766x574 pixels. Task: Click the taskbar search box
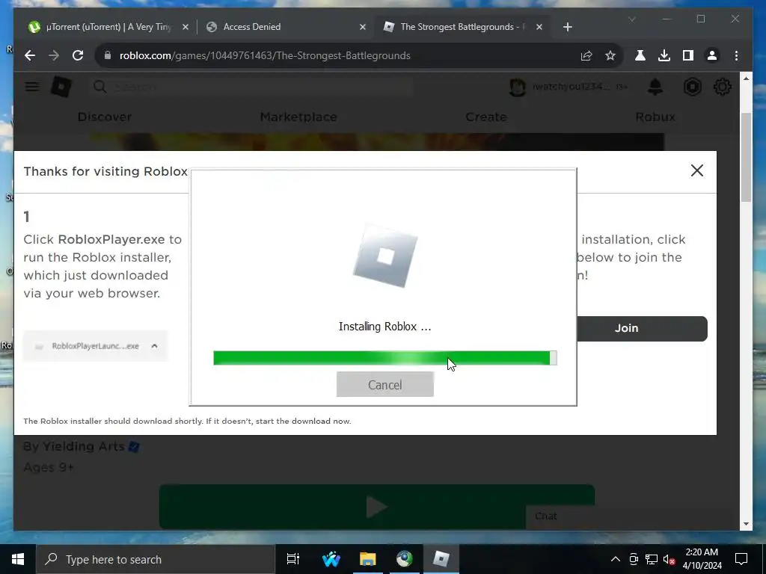click(156, 559)
